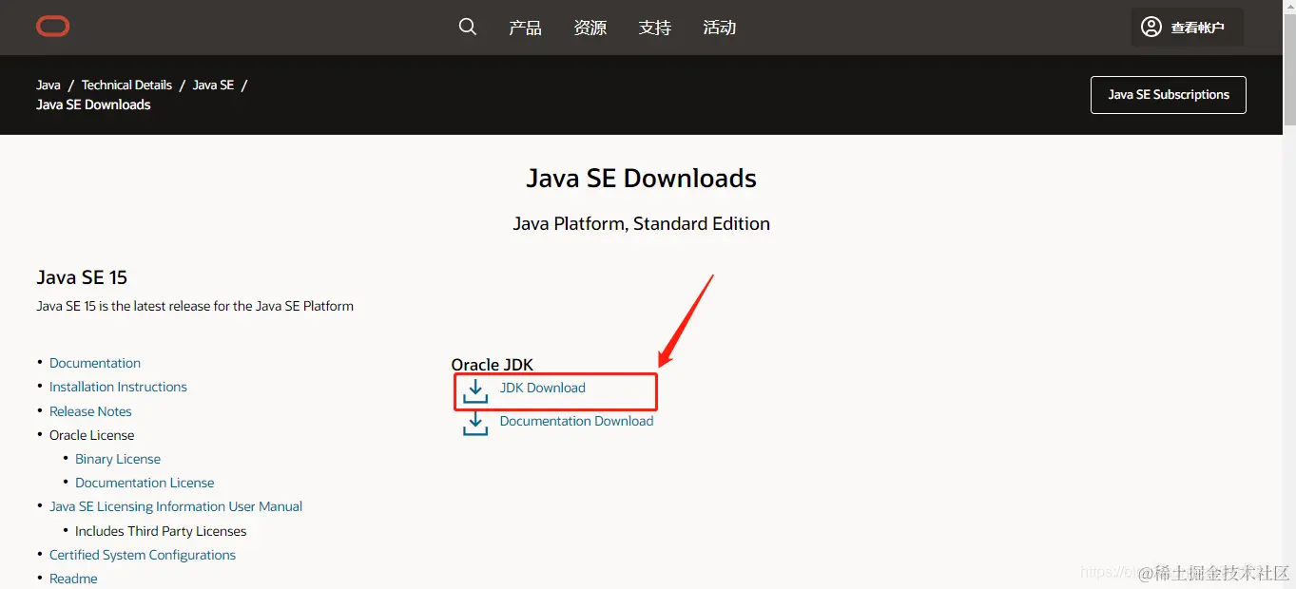Click the Oracle JDK heading text
This screenshot has height=589, width=1296.
493,365
